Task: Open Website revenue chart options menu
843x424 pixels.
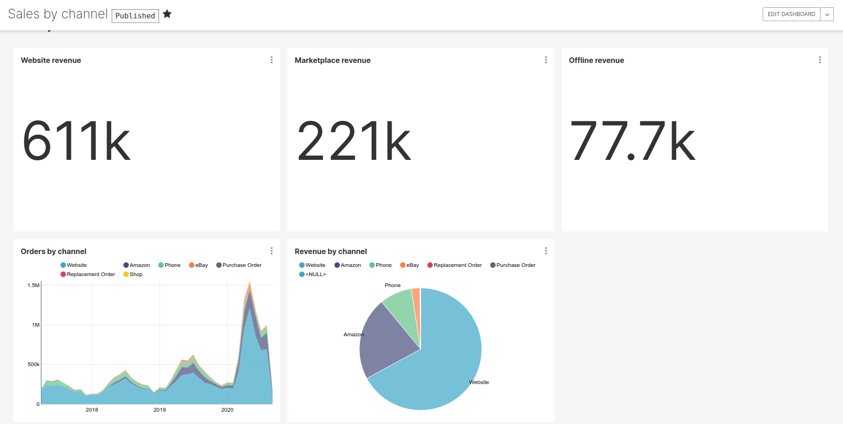Action: 272,60
